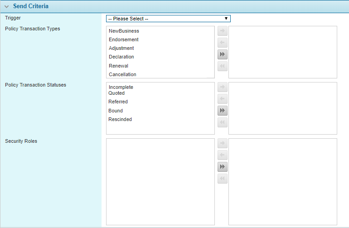Click single right arrow for Security Roles
Image resolution: width=349 pixels, height=228 pixels.
pyautogui.click(x=222, y=144)
